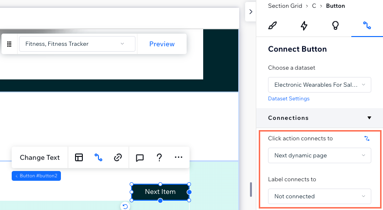Screen dimensions: 383x210
Task: Click the click action connection icon
Action: pos(366,138)
